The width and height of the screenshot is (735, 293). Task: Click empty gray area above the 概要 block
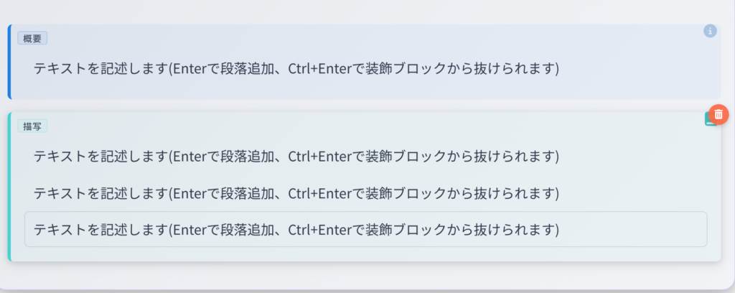[x=359, y=11]
